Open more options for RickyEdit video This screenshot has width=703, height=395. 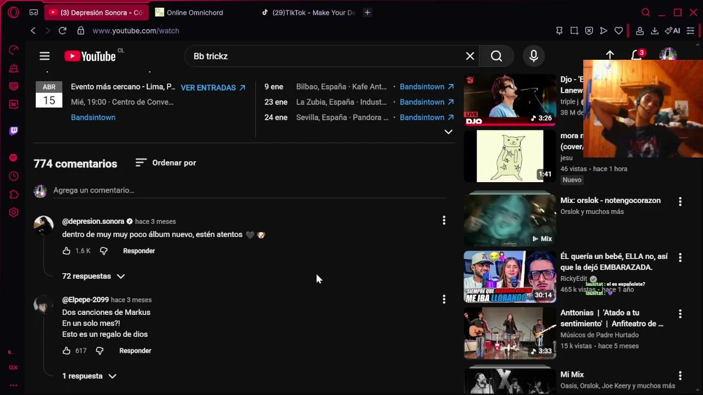point(680,257)
